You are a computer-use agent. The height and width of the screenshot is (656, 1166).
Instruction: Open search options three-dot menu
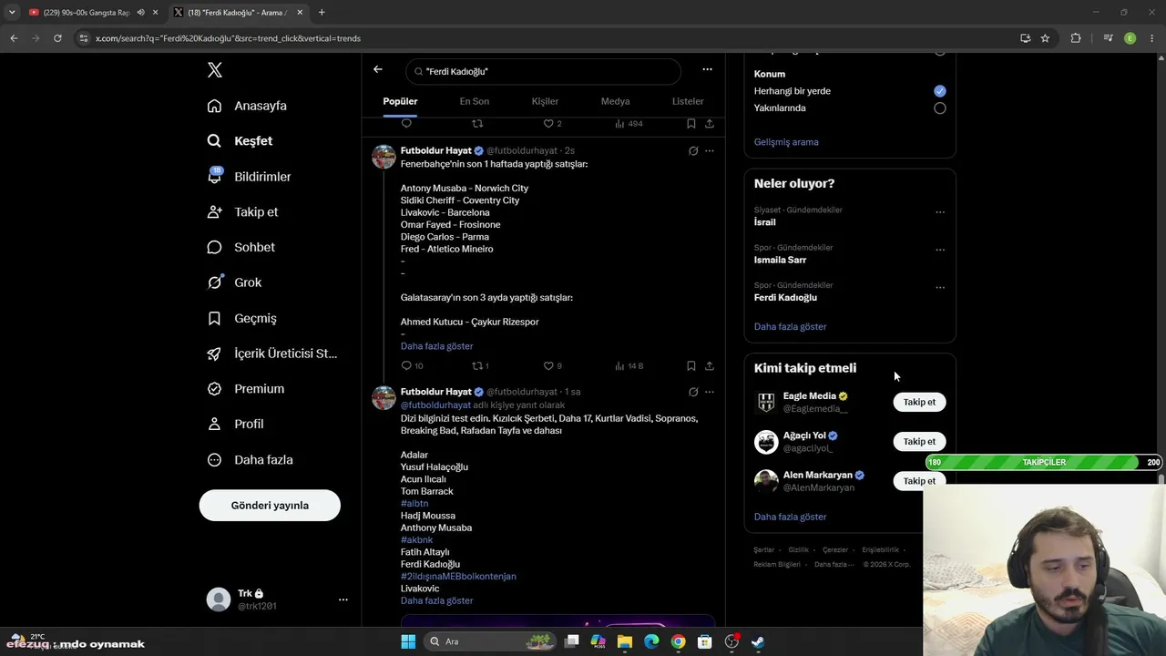point(707,69)
